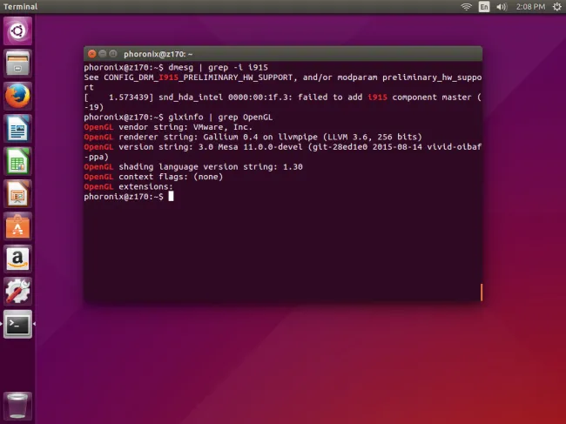Open the Trash in launcher
This screenshot has width=566, height=424.
tap(17, 406)
